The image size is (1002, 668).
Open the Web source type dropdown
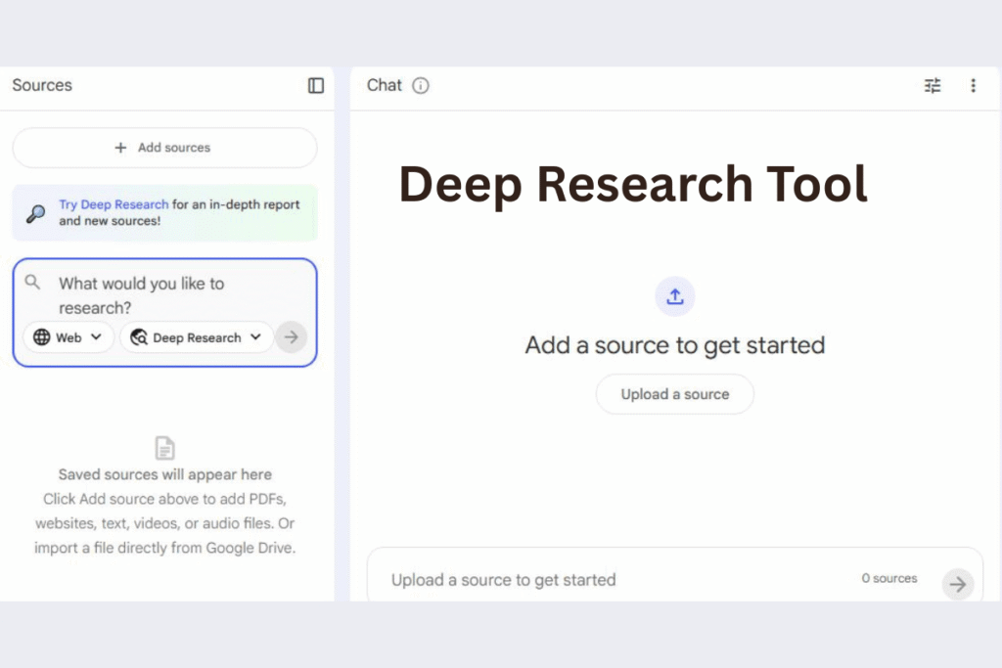[68, 337]
